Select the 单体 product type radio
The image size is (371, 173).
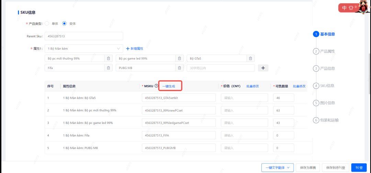pos(47,24)
